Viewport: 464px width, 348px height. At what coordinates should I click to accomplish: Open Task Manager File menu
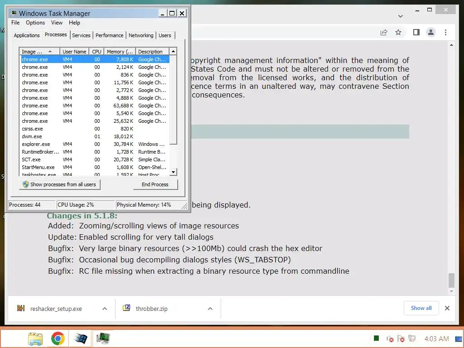click(x=15, y=23)
